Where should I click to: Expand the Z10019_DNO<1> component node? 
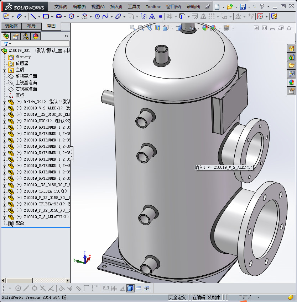tap(4, 121)
